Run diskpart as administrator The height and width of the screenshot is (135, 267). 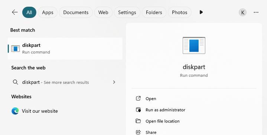coord(165,110)
